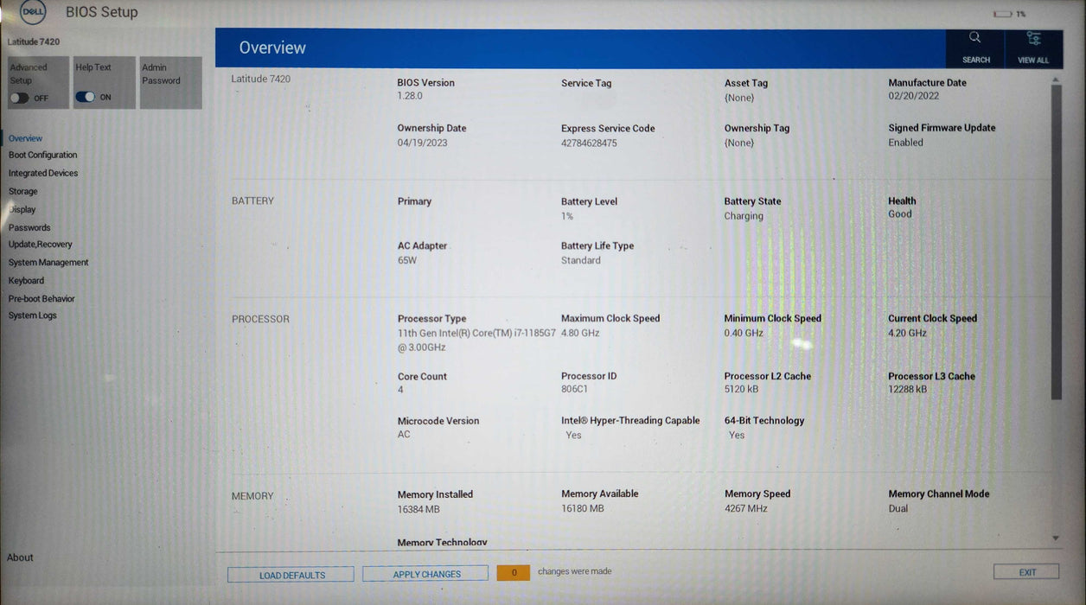Click Processor L2 Cache 5120 kB
The image size is (1086, 605).
click(741, 389)
